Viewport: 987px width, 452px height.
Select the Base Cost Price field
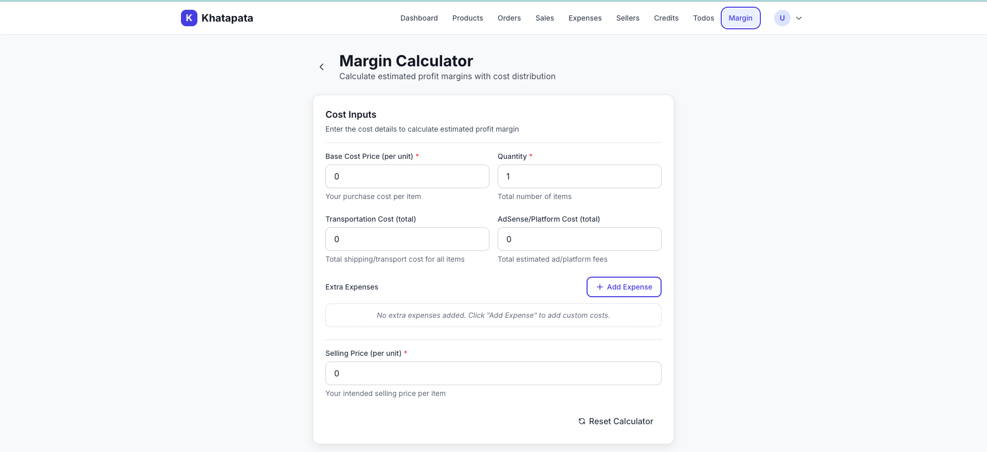pyautogui.click(x=407, y=176)
